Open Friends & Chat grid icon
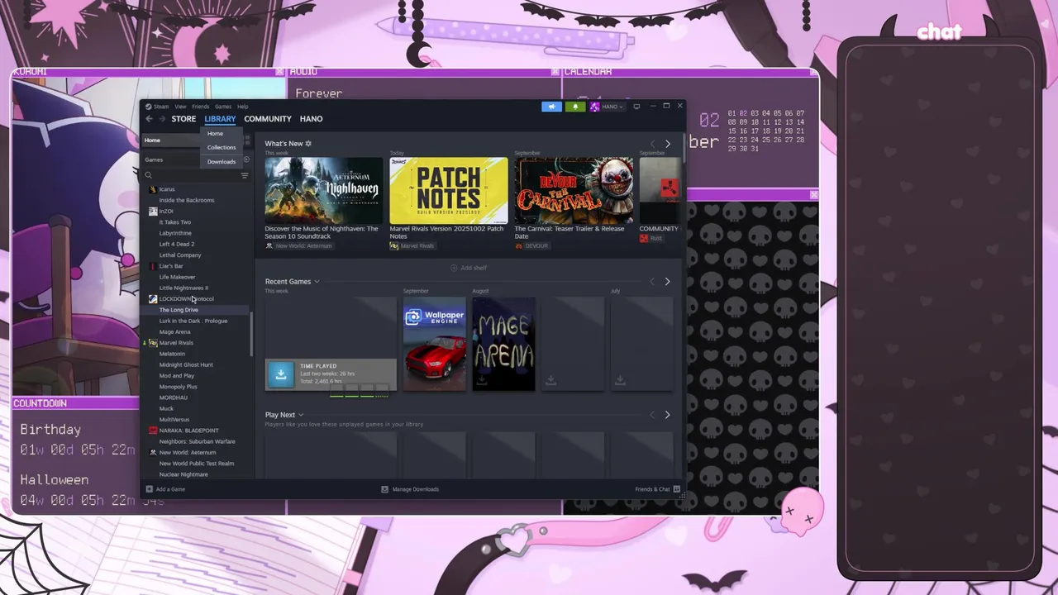 tap(677, 489)
